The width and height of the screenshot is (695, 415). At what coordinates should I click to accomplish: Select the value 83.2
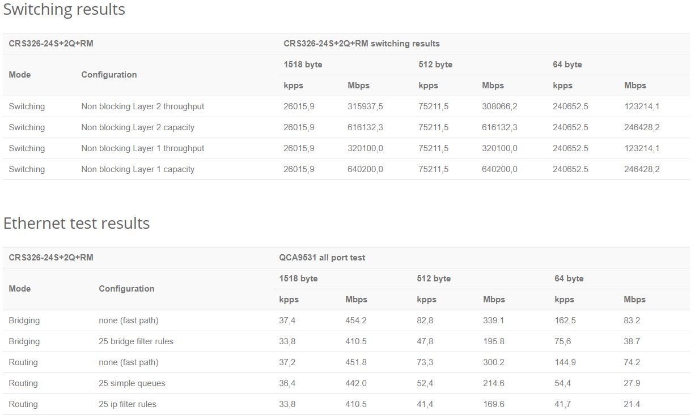pos(632,320)
